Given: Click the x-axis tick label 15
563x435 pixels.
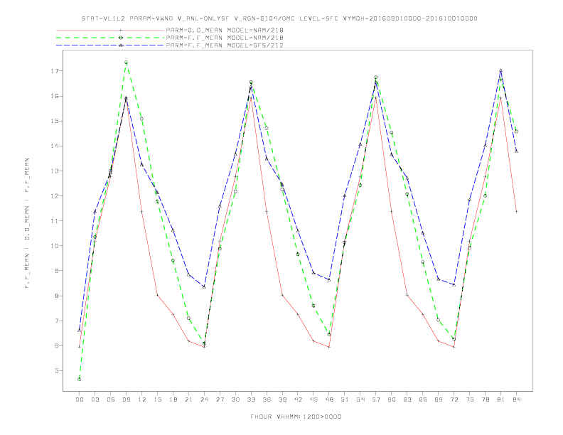Looking at the screenshot, I should (157, 399).
